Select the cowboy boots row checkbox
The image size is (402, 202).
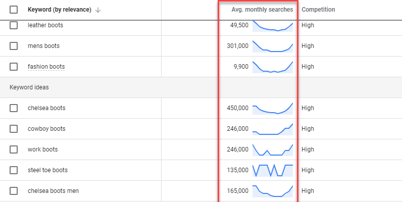coord(14,129)
